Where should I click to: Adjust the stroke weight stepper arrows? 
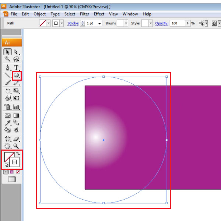click(83, 23)
